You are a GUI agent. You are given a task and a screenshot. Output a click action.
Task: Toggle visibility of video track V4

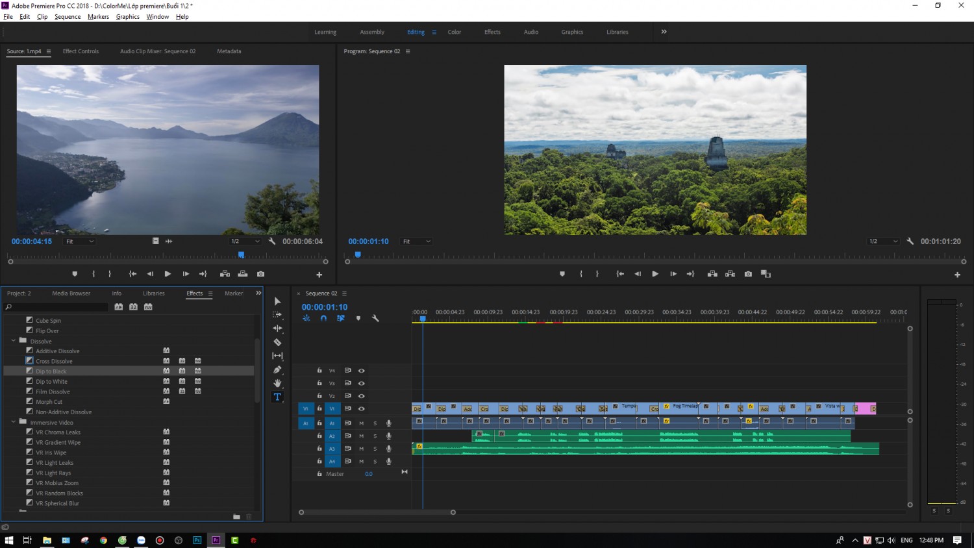[x=362, y=371]
